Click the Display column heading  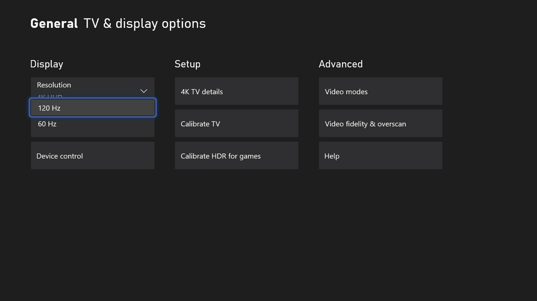click(47, 64)
